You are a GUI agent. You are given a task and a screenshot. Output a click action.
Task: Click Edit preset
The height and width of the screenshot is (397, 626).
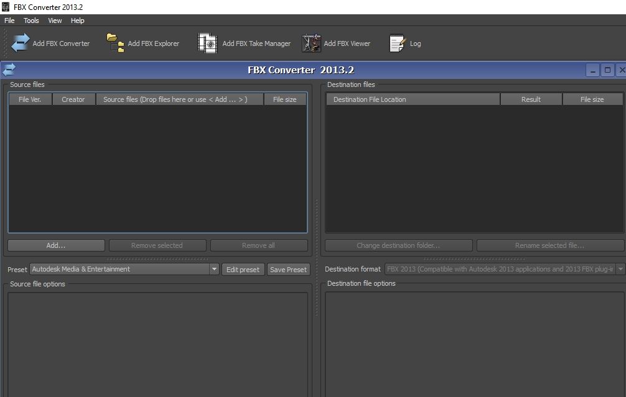[x=243, y=269]
